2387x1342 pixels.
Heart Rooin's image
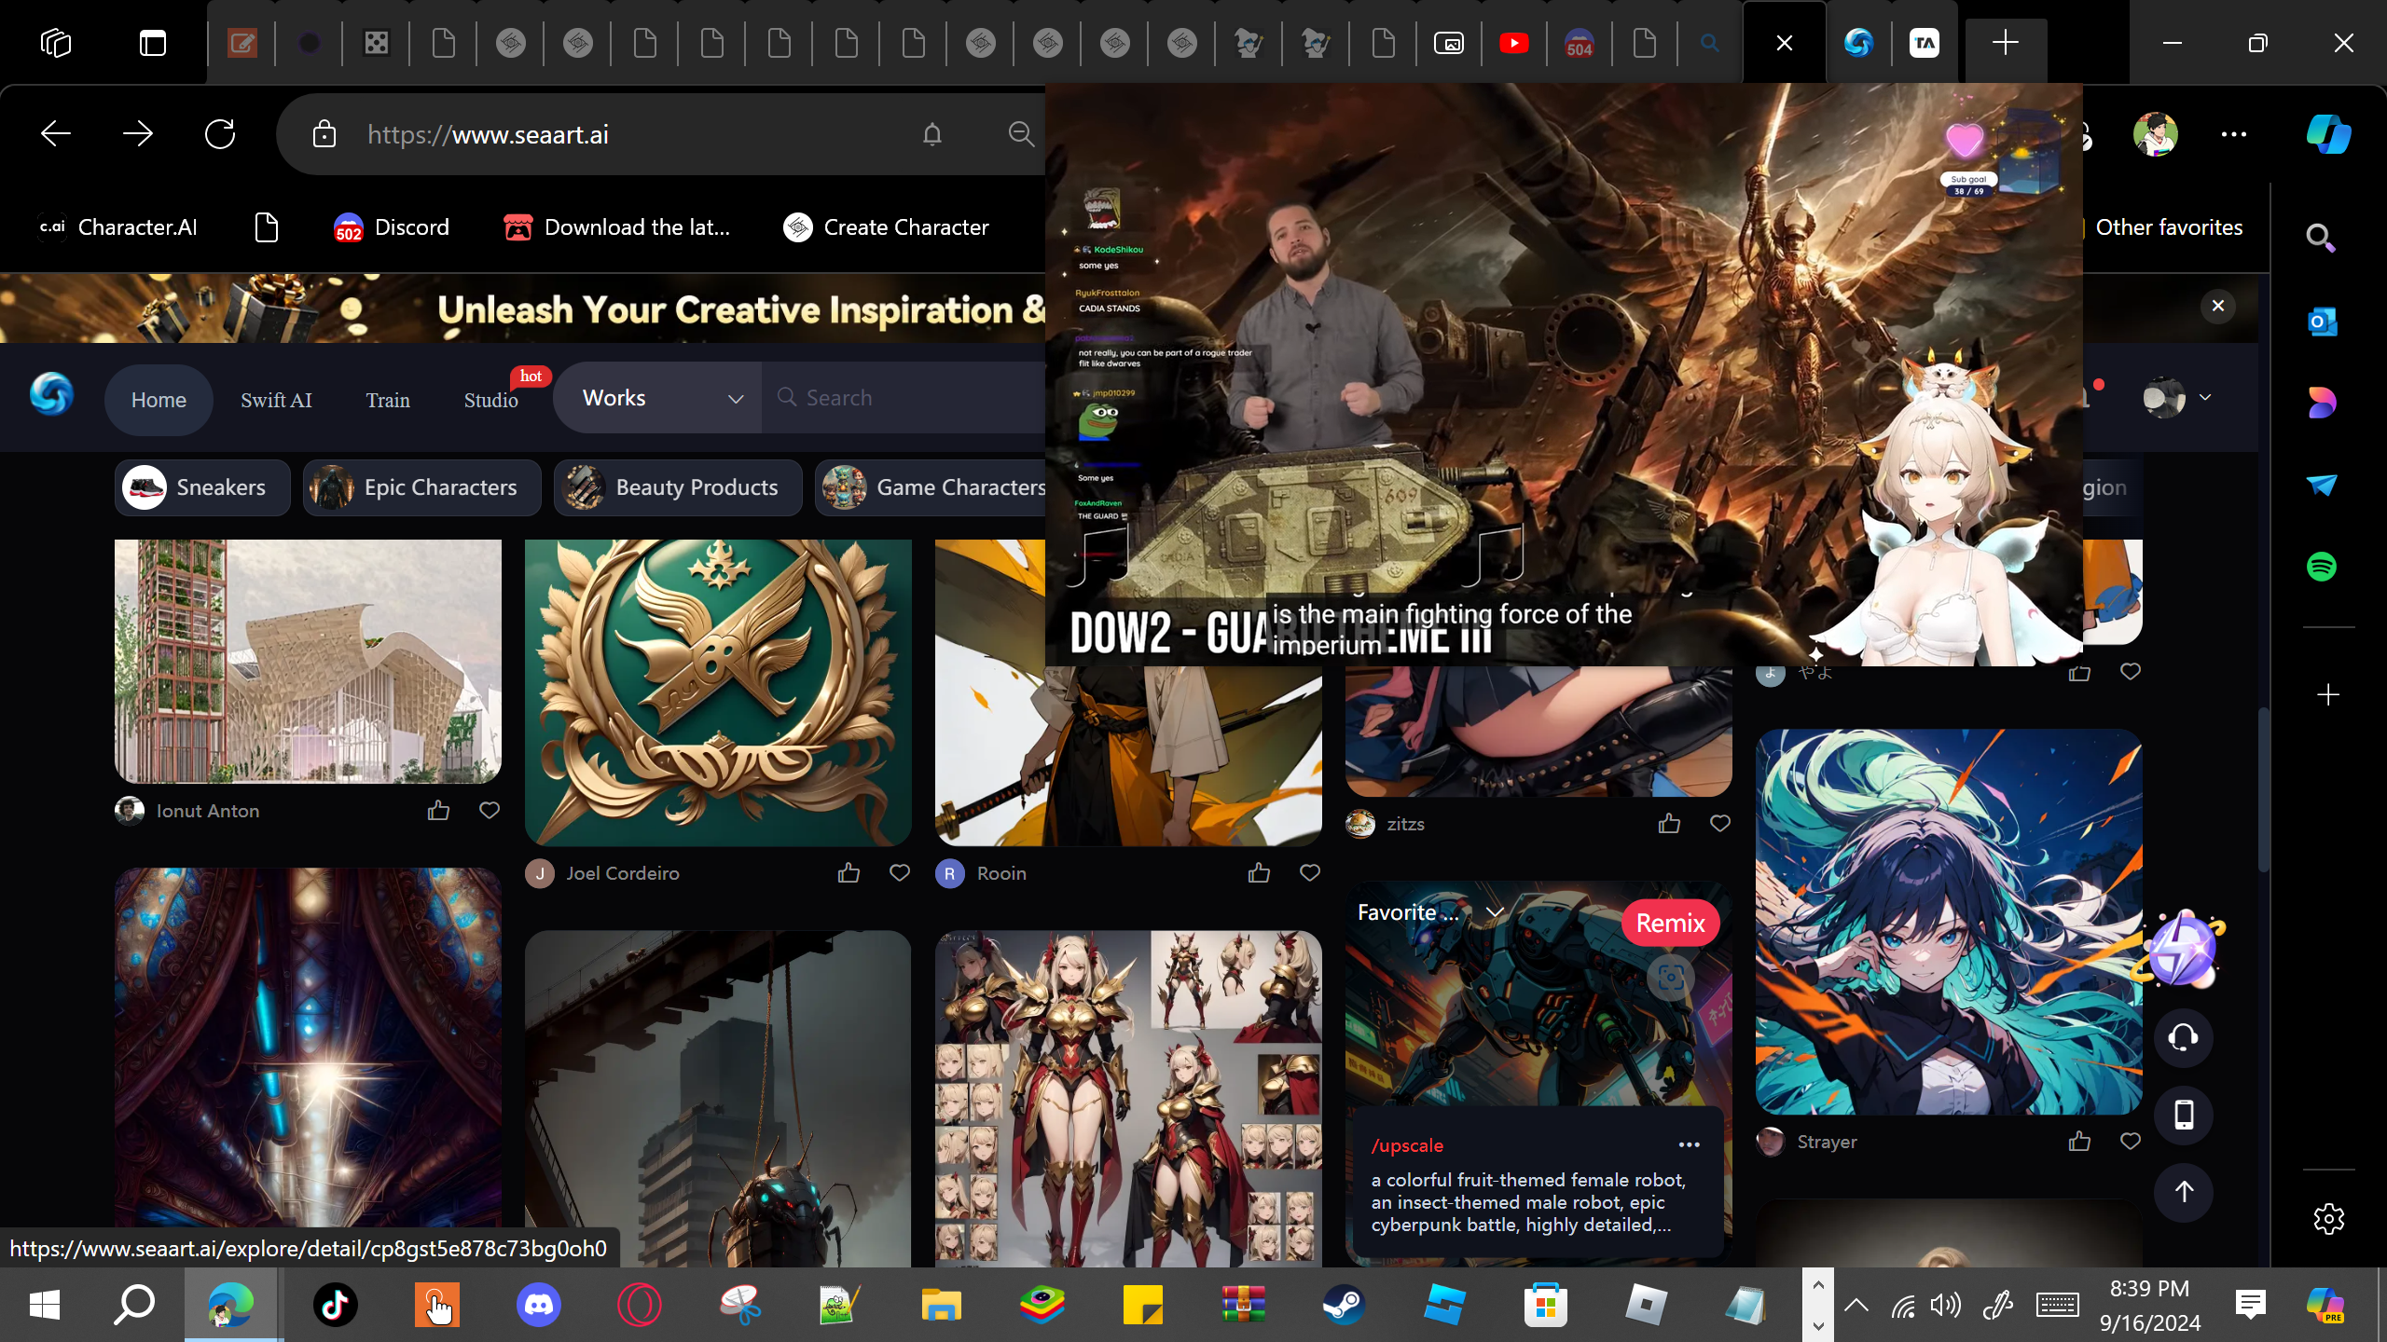point(1310,873)
